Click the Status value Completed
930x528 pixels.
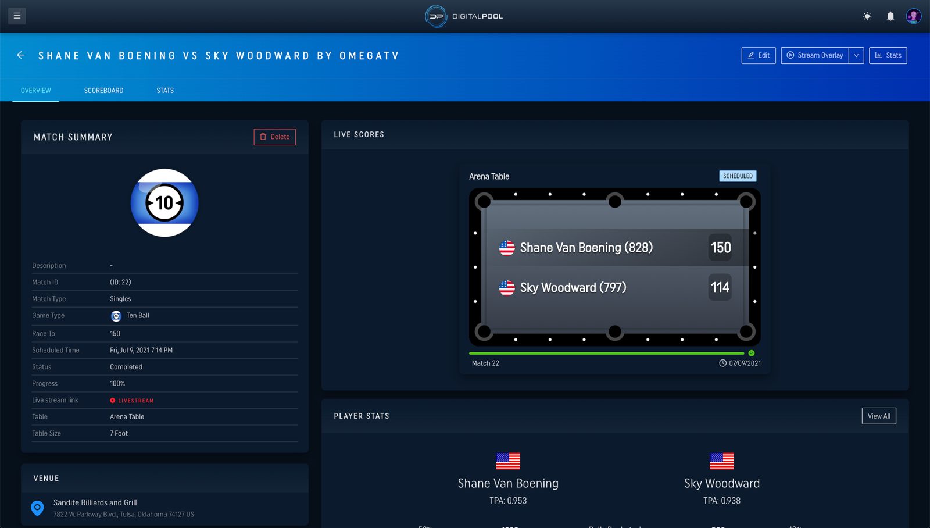tap(126, 368)
